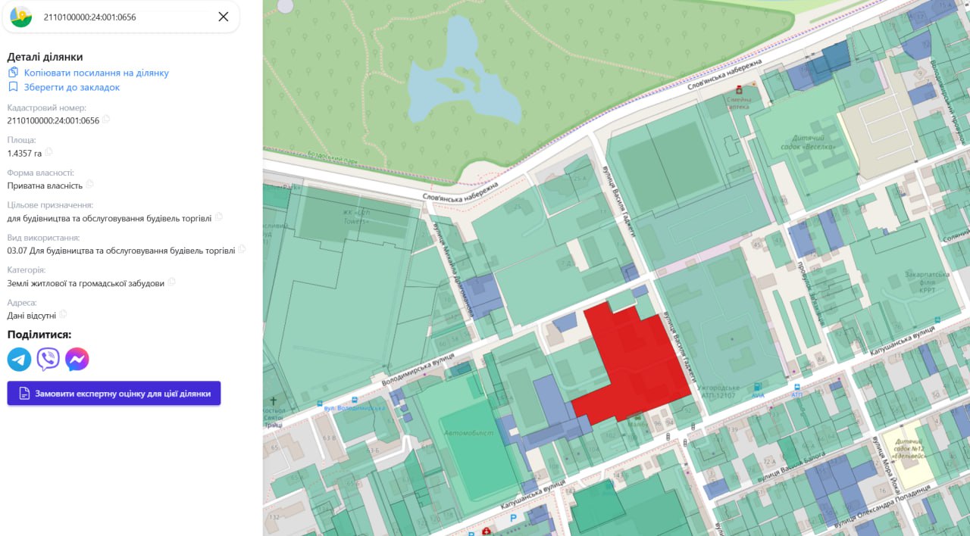Click 'Копіювати посилання на ділянку' link
970x536 pixels.
click(96, 73)
